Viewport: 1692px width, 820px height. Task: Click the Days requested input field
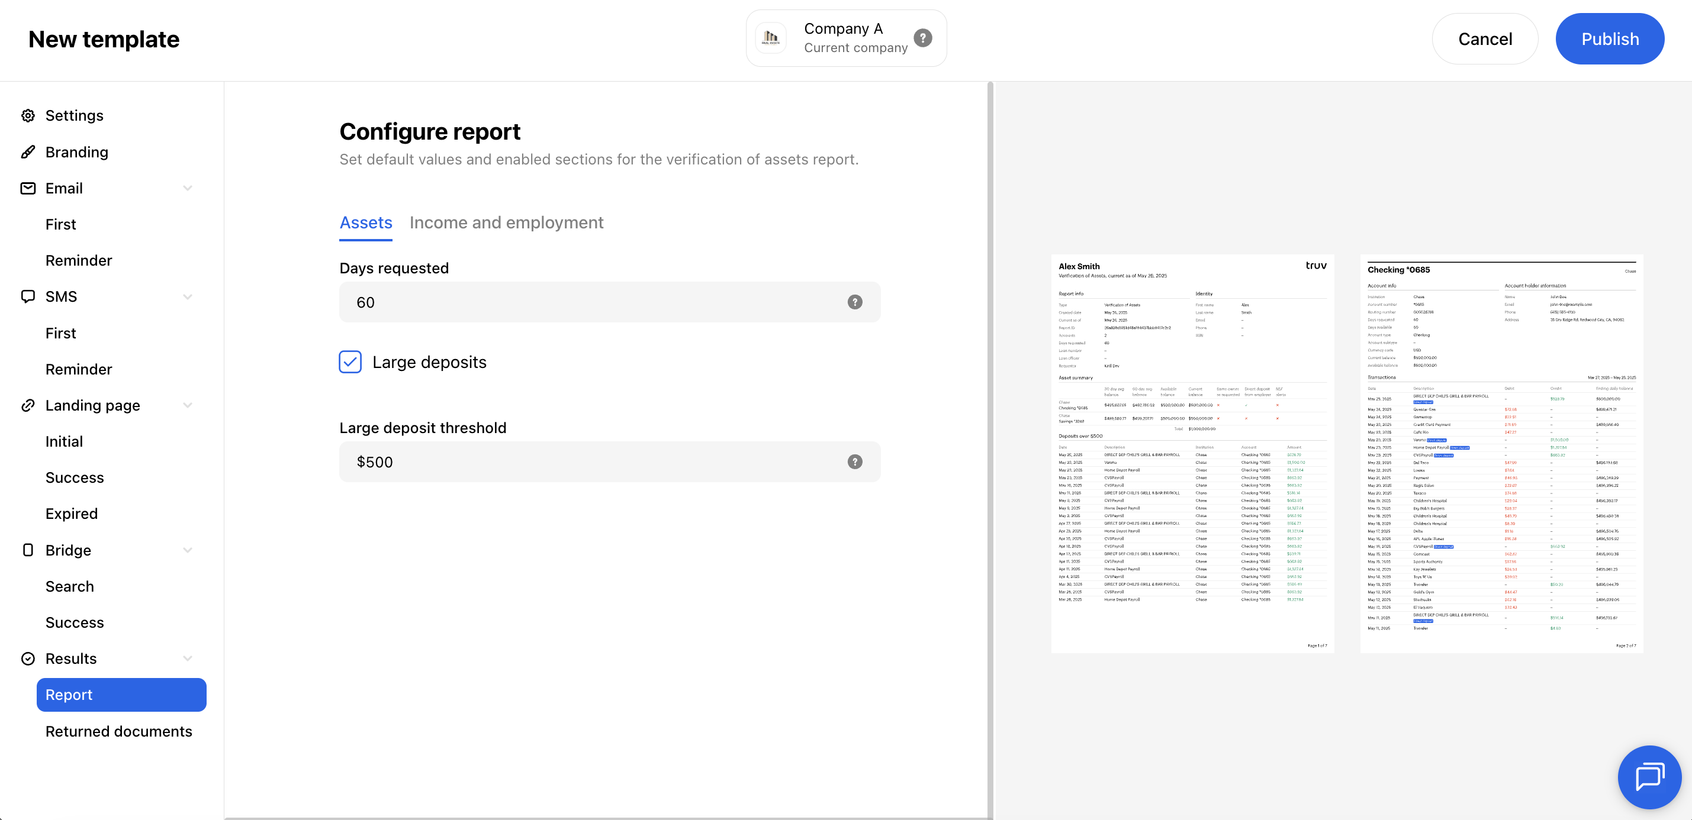(x=610, y=302)
